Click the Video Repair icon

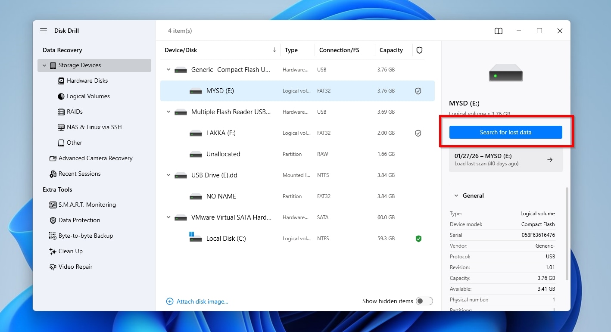(53, 267)
